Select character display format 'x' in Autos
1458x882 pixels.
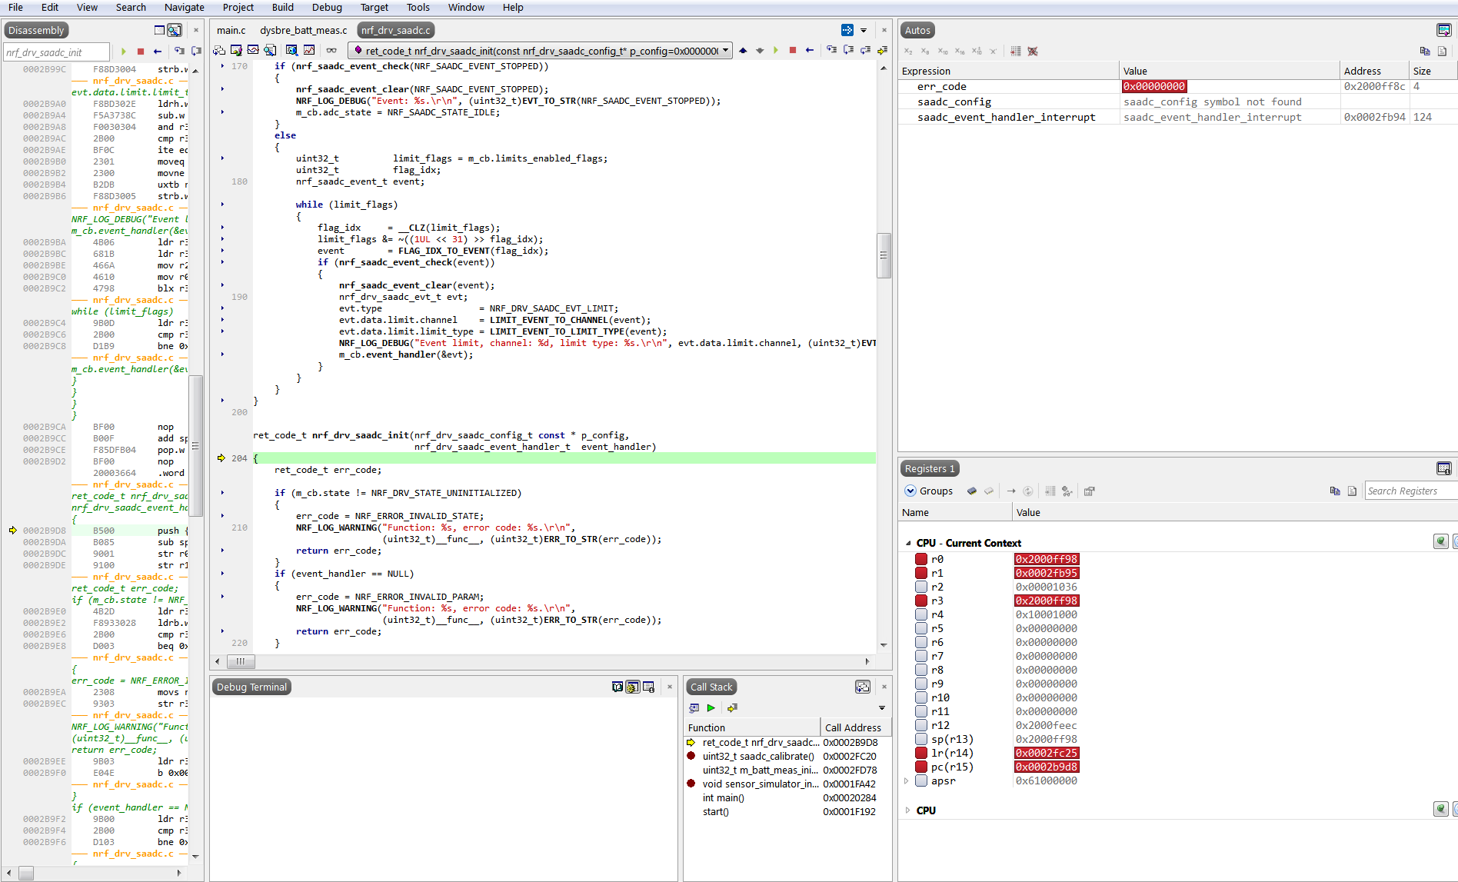tap(993, 52)
